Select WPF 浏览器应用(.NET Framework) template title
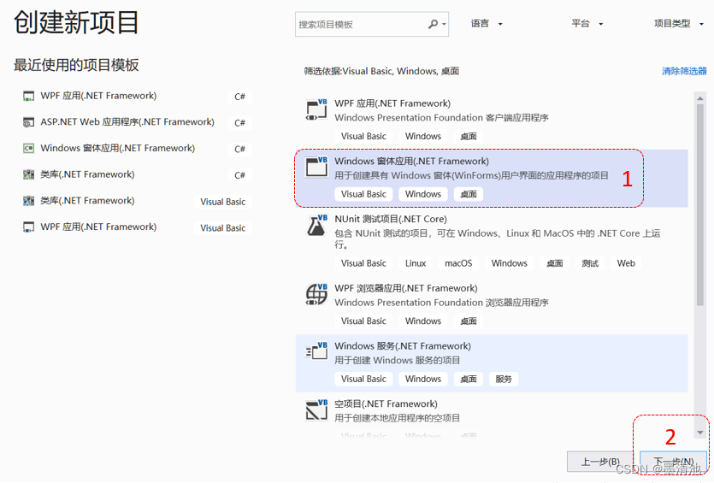The height and width of the screenshot is (483, 714). [x=406, y=288]
